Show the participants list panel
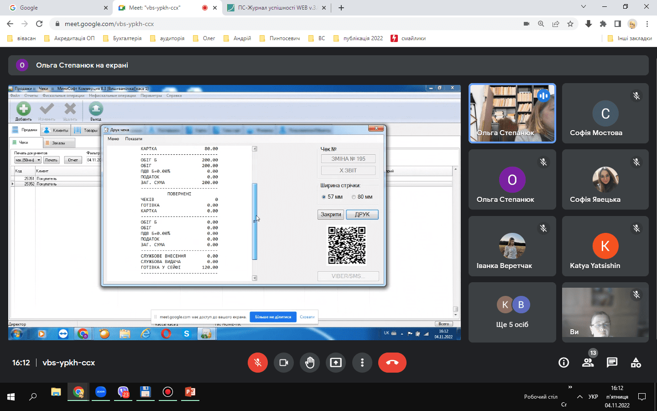The image size is (657, 411). (588, 363)
